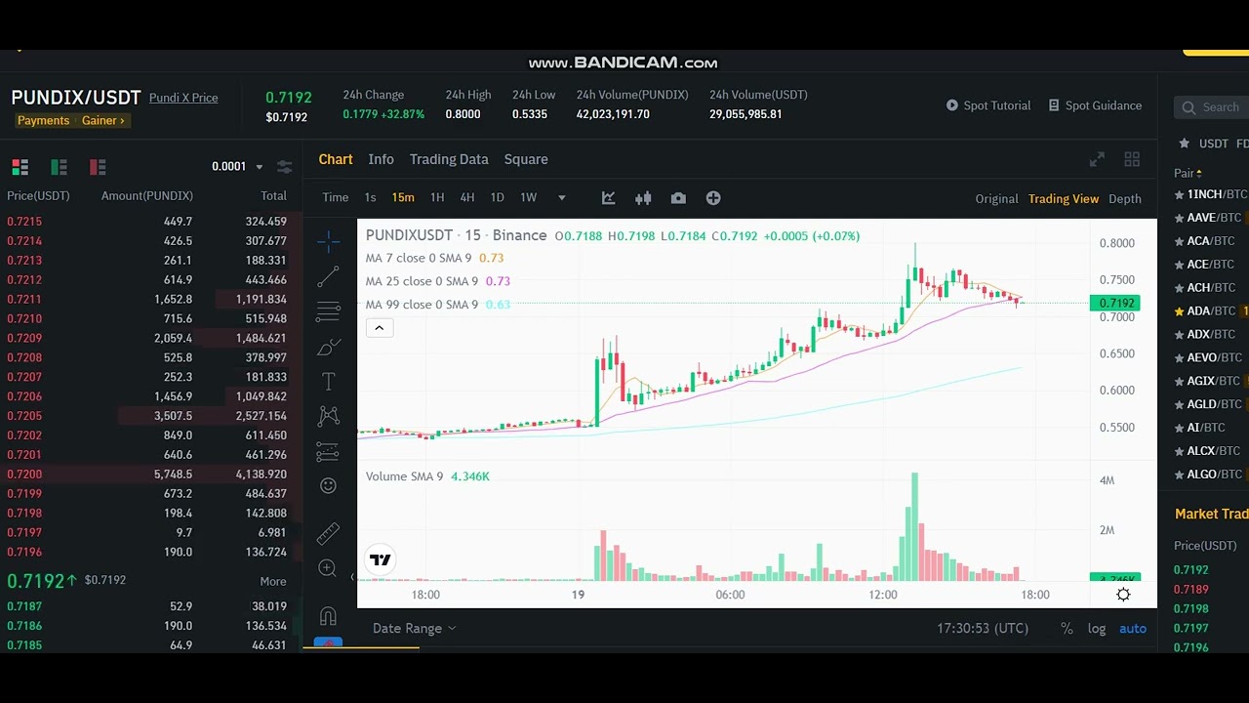Toggle percent scale on chart

[1067, 629]
